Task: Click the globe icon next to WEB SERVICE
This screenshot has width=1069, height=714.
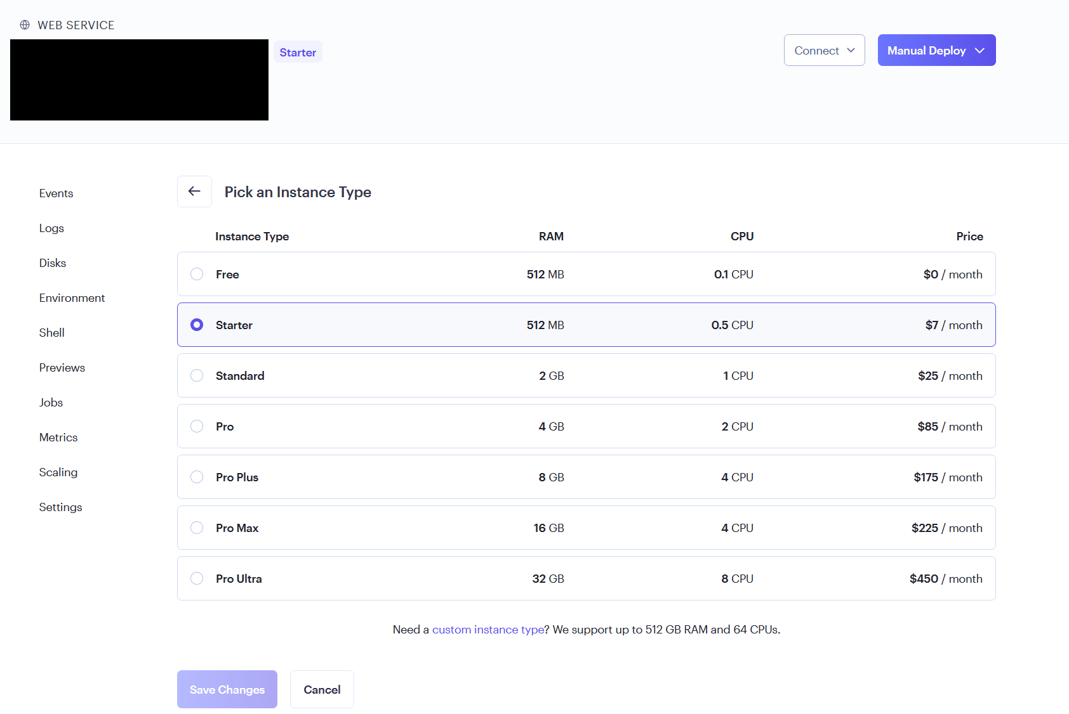Action: (25, 25)
